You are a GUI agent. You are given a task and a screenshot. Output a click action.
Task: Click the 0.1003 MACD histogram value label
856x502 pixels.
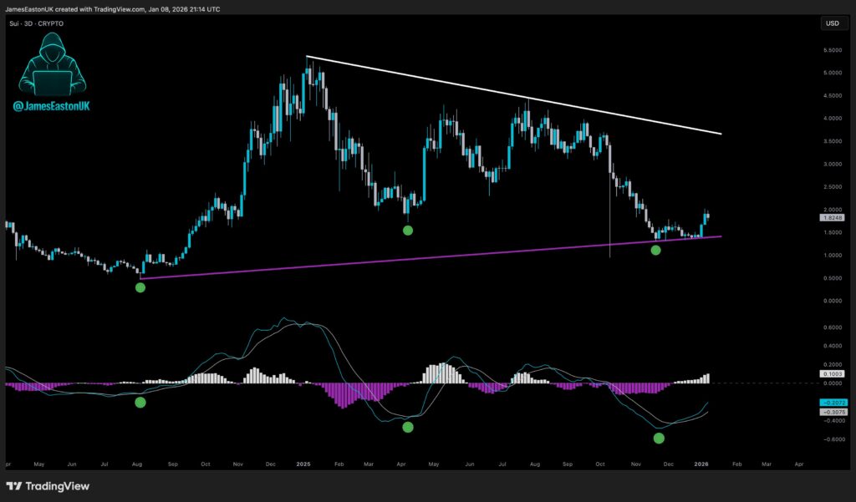pyautogui.click(x=833, y=375)
